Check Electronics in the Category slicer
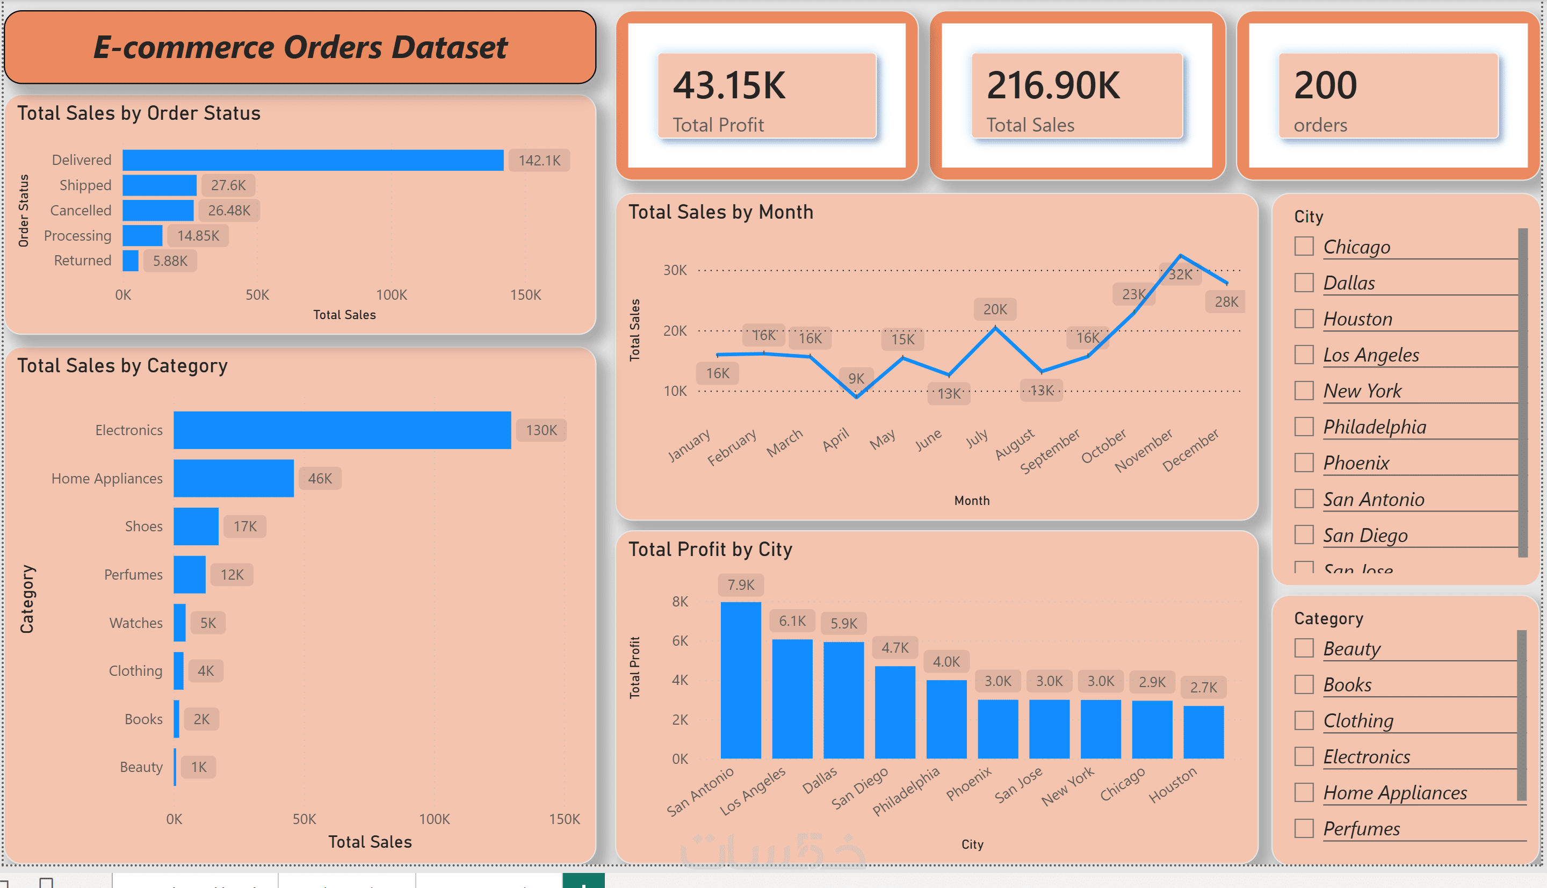Image resolution: width=1547 pixels, height=888 pixels. click(1304, 756)
